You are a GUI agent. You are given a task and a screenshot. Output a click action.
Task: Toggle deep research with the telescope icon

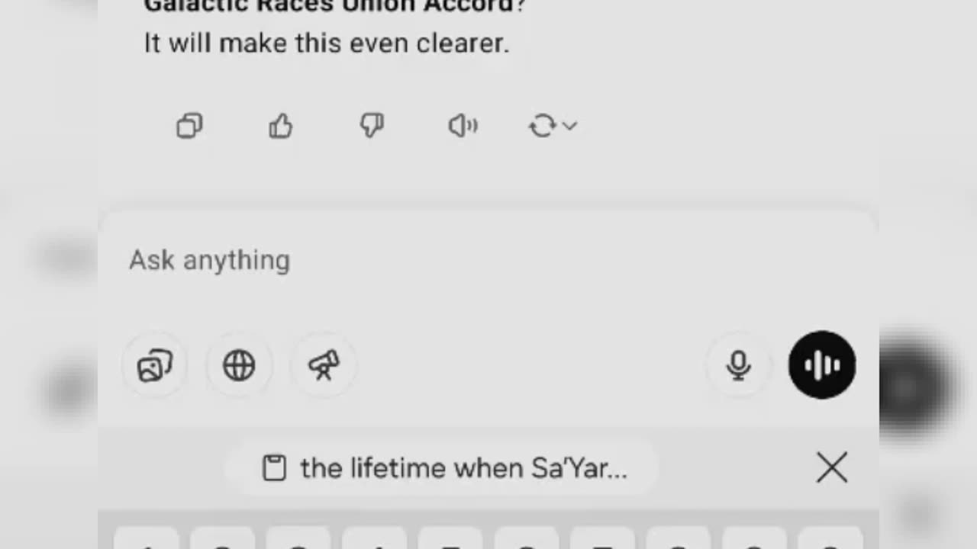point(324,366)
